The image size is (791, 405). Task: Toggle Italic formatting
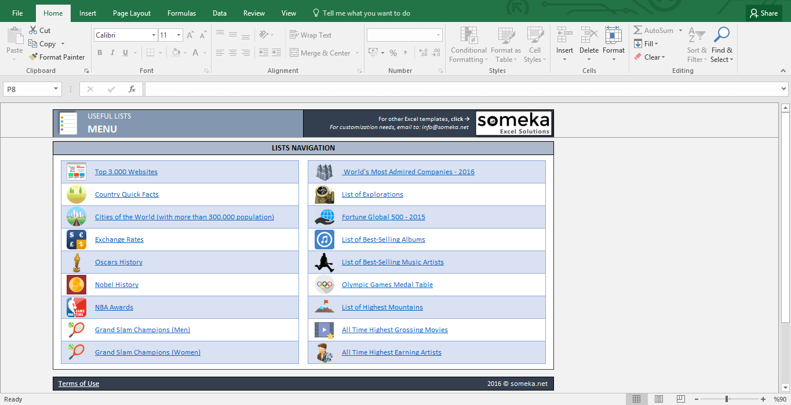click(112, 53)
